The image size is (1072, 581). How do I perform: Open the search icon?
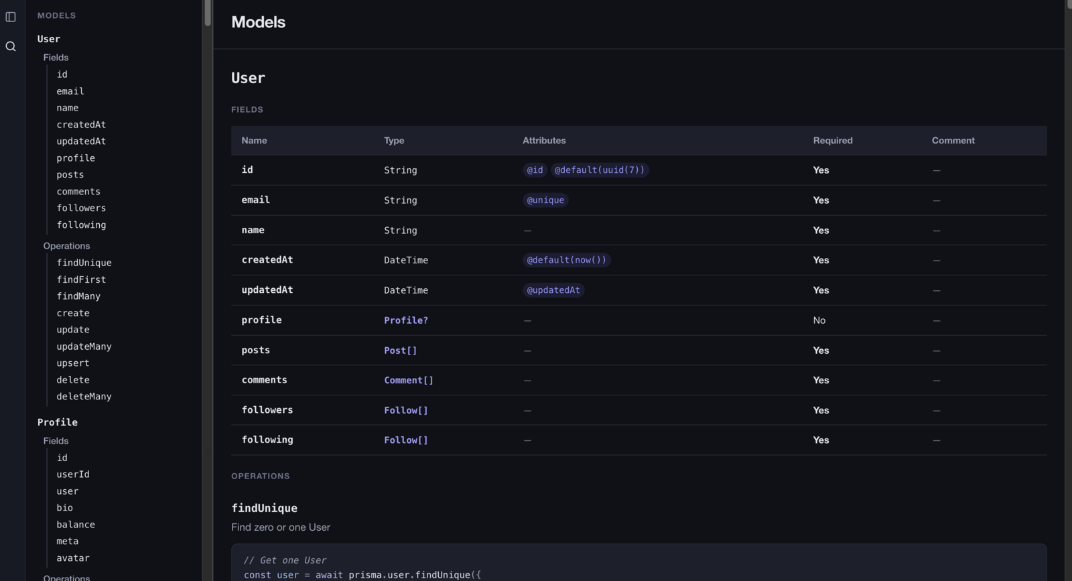[x=11, y=46]
